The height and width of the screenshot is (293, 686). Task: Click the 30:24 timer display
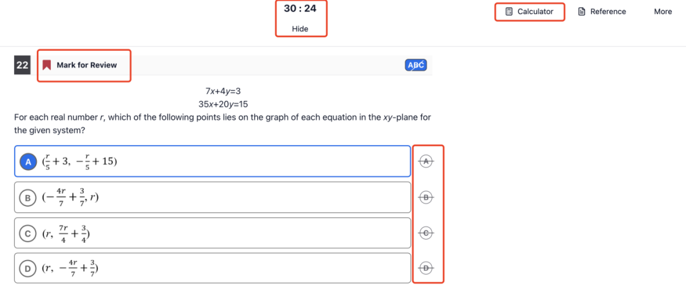click(x=300, y=8)
